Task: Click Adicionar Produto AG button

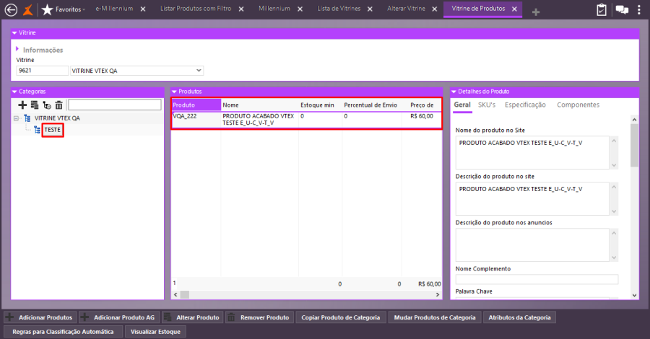Action: pos(119,317)
